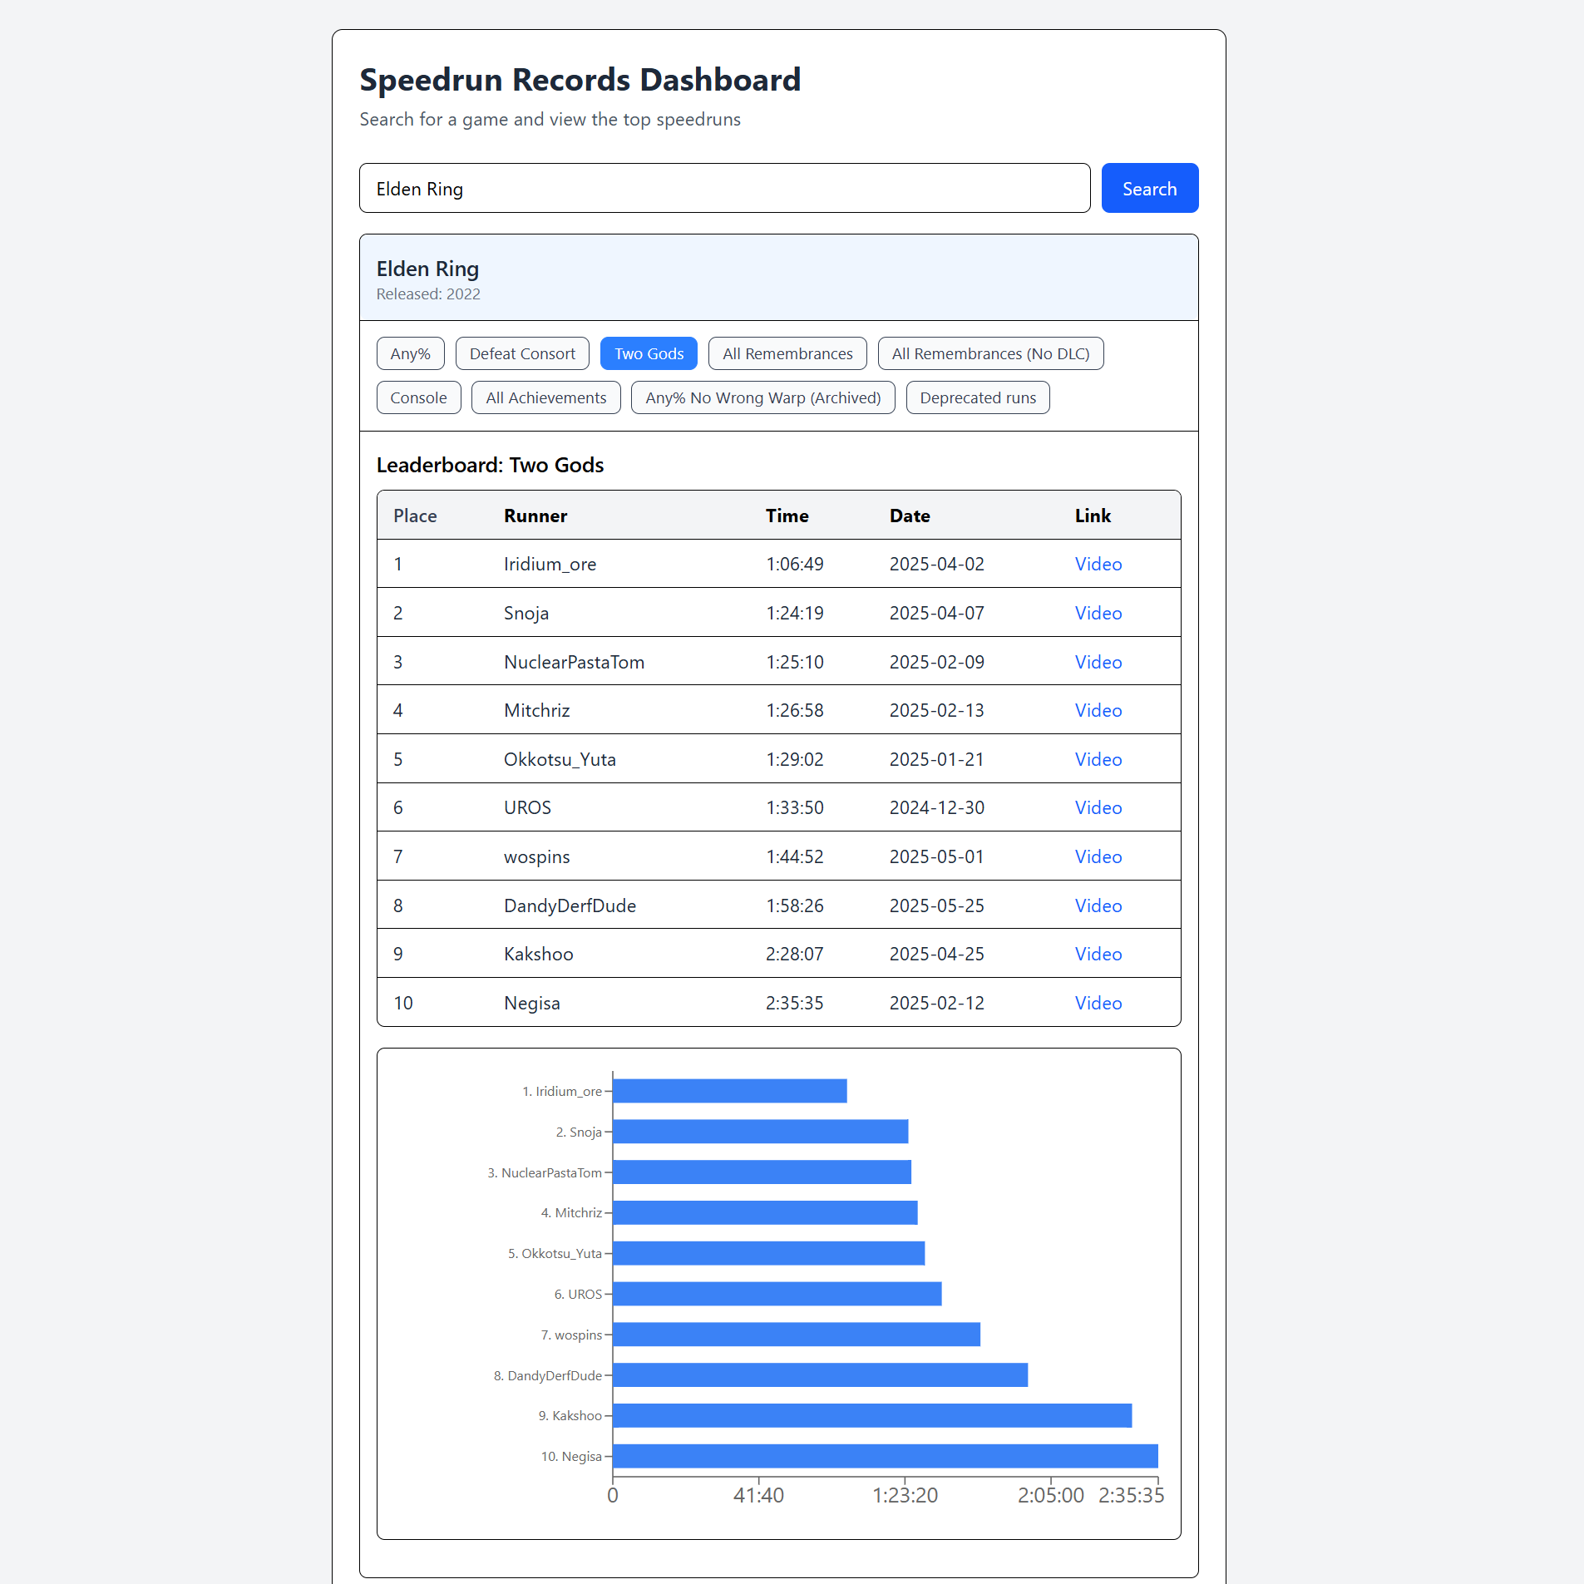
Task: Click the Place column header
Action: (415, 516)
